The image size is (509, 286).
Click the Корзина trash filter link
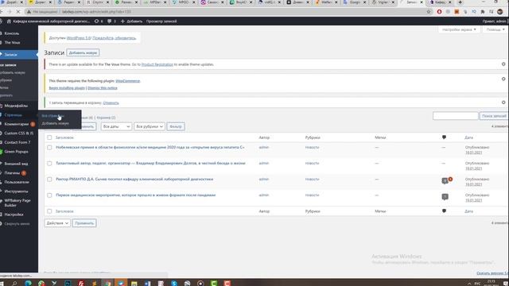coord(106,118)
